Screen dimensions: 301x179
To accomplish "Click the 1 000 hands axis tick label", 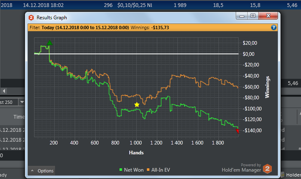I will tap(136, 143).
